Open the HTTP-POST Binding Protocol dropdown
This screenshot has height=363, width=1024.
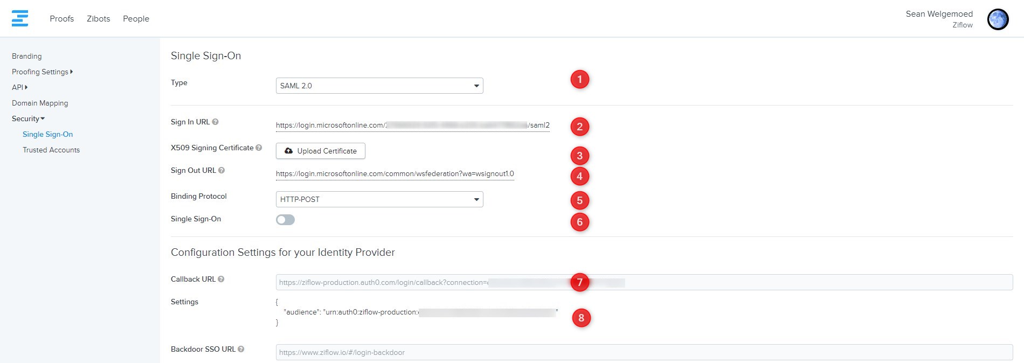379,199
